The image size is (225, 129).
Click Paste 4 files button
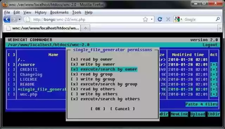click(201, 104)
